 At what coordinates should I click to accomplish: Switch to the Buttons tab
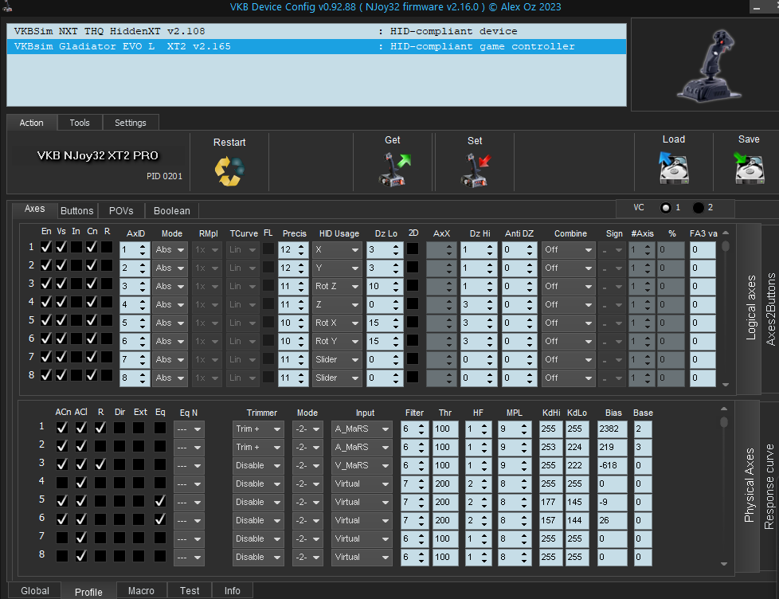(x=77, y=211)
